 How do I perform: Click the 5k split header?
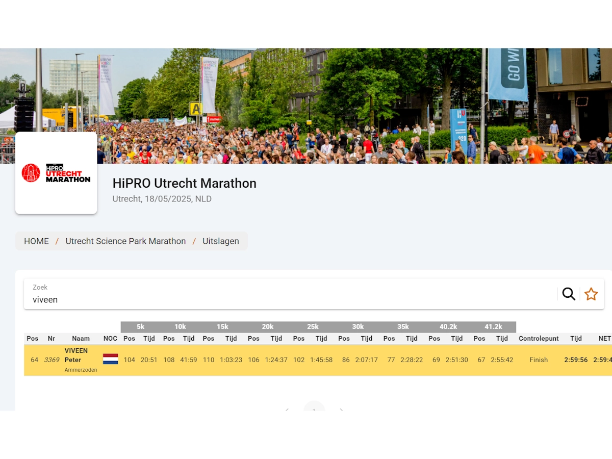(141, 327)
